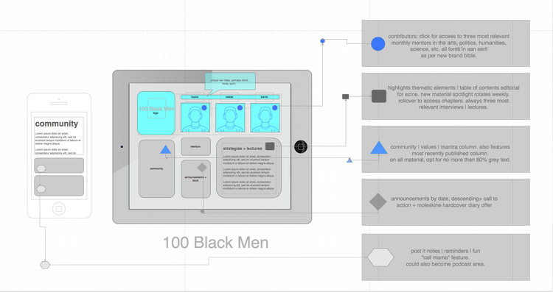
Task: Click the phone speaker slot
Action: click(59, 104)
